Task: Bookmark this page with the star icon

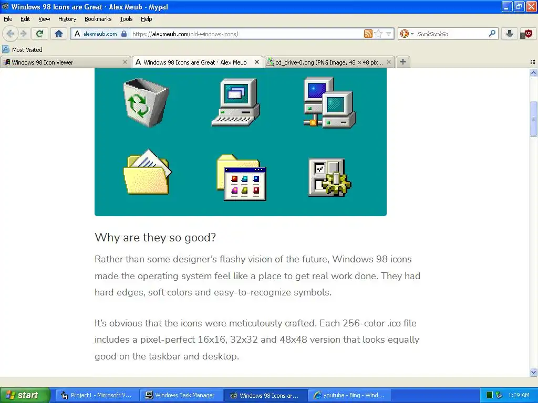Action: point(378,34)
